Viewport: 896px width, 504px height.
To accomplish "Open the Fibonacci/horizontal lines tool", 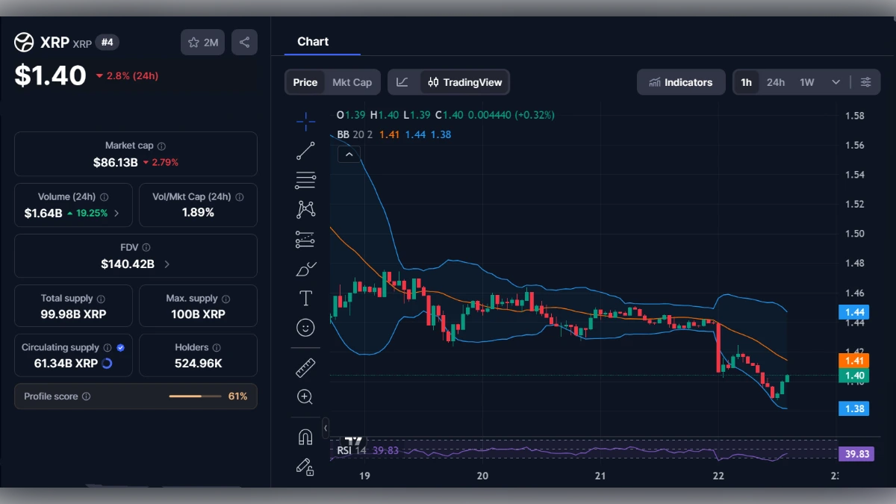I will coord(305,180).
